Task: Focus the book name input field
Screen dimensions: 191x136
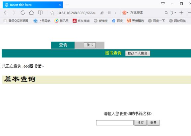Action: (115, 123)
